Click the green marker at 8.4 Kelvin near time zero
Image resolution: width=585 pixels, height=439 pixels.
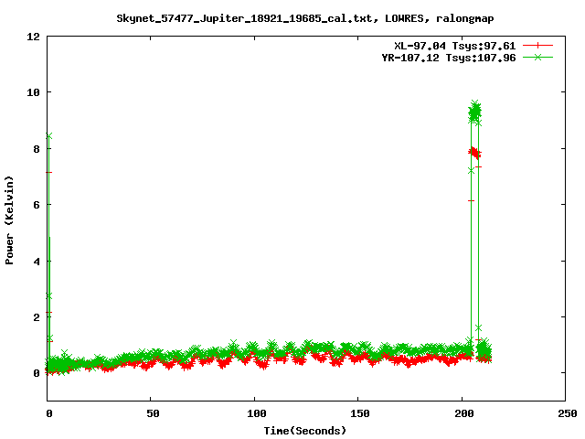point(48,136)
